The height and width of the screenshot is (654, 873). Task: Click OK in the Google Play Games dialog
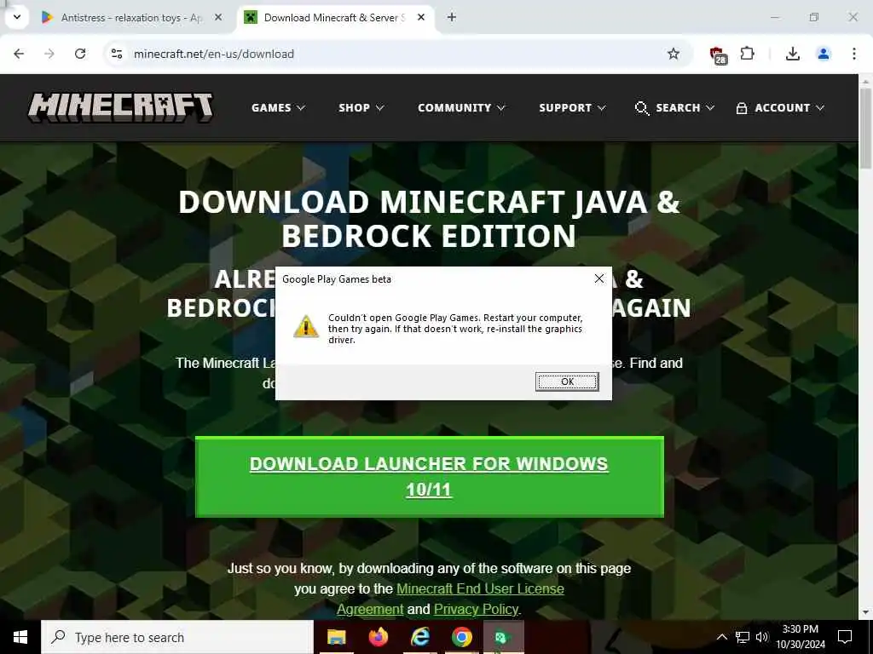click(567, 381)
